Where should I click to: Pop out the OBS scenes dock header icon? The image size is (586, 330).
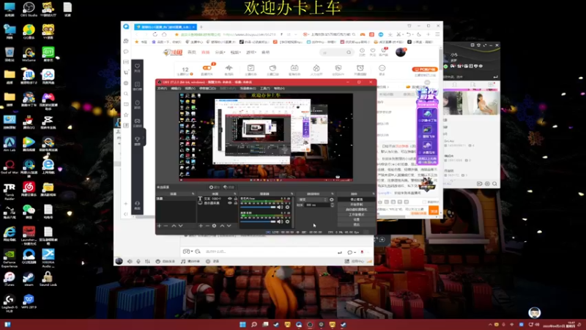[x=193, y=194]
